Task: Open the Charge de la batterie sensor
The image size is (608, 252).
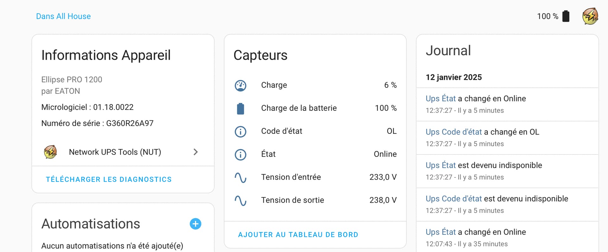Action: 315,108
